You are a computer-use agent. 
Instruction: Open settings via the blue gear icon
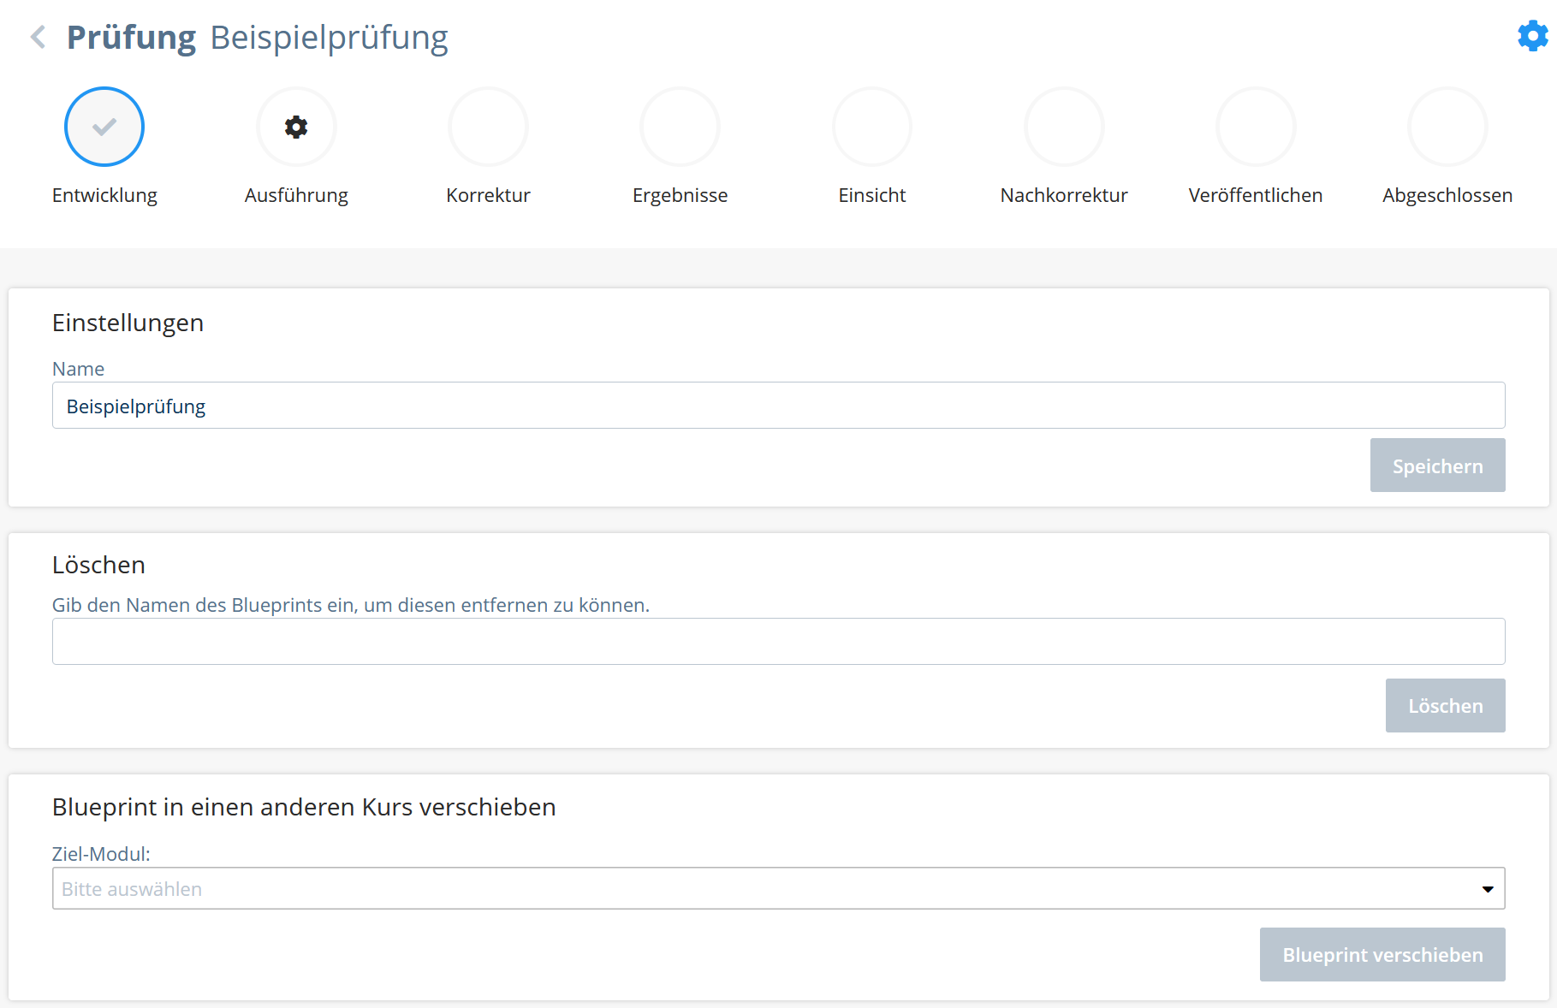coord(1532,36)
